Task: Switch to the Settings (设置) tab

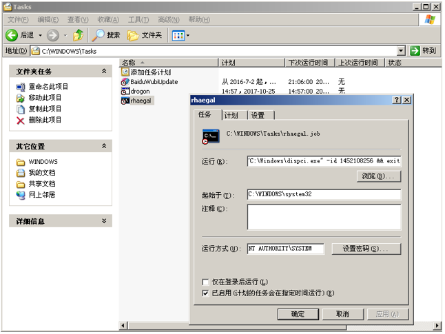Action: click(x=261, y=115)
